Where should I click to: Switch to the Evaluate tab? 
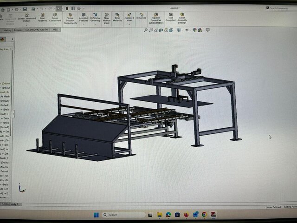(19, 29)
